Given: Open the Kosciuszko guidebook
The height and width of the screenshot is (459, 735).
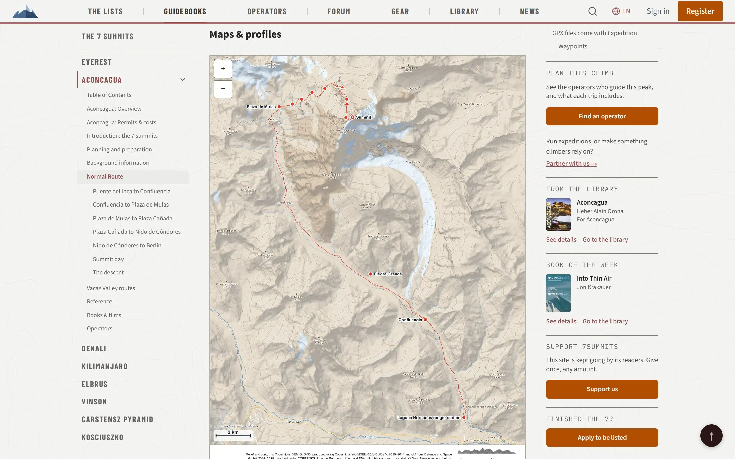Looking at the screenshot, I should point(102,437).
